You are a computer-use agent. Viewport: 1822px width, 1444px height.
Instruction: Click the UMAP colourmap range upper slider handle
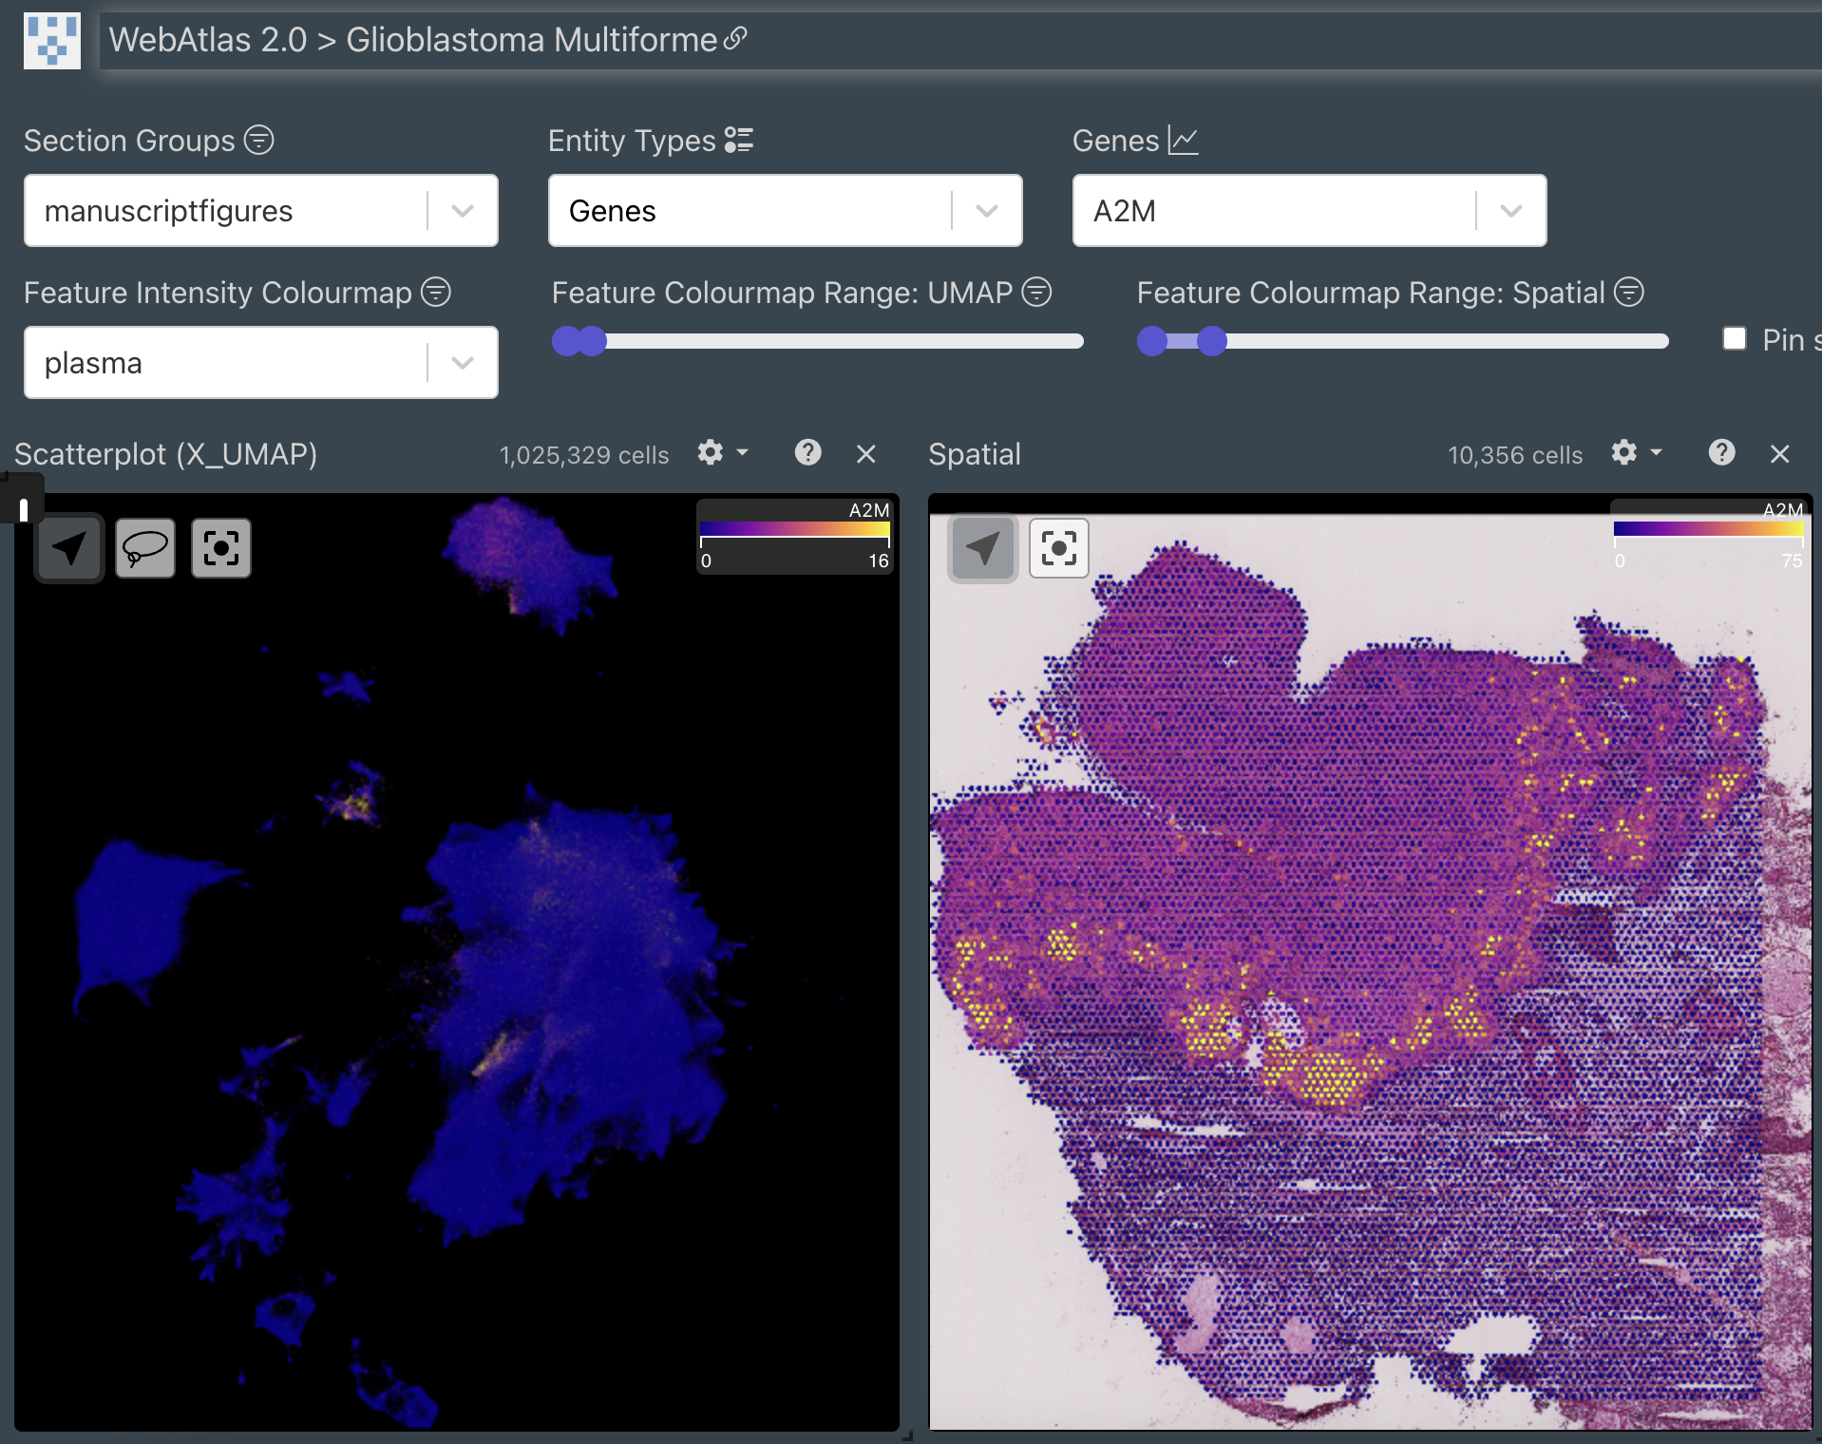pos(593,341)
